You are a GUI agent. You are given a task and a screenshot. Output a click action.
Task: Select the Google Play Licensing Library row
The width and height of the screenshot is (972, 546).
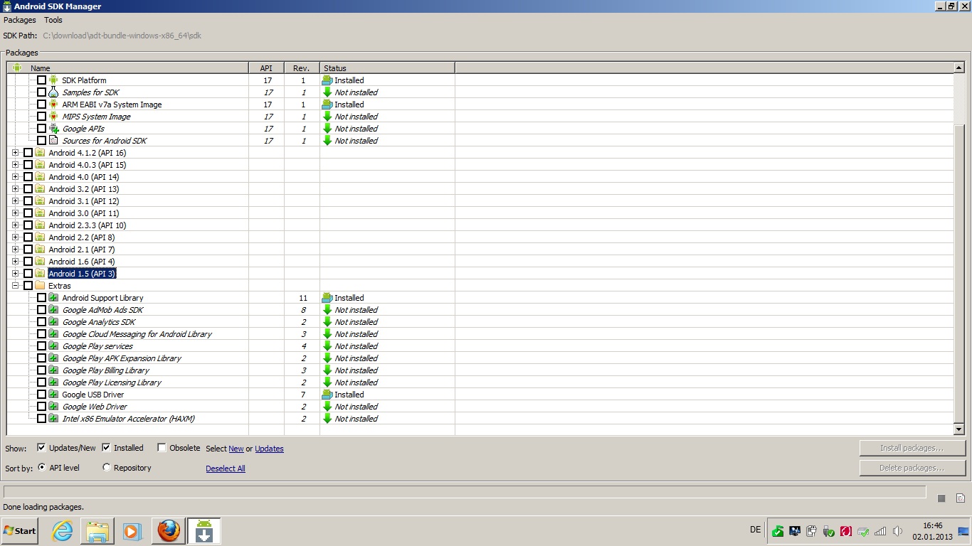[x=480, y=382]
